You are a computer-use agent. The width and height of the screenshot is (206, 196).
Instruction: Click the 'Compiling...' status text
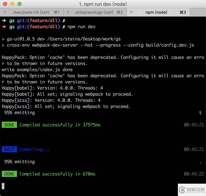(x=34, y=149)
